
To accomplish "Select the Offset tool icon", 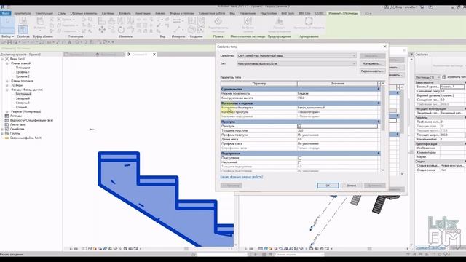I will pyautogui.click(x=111, y=21).
